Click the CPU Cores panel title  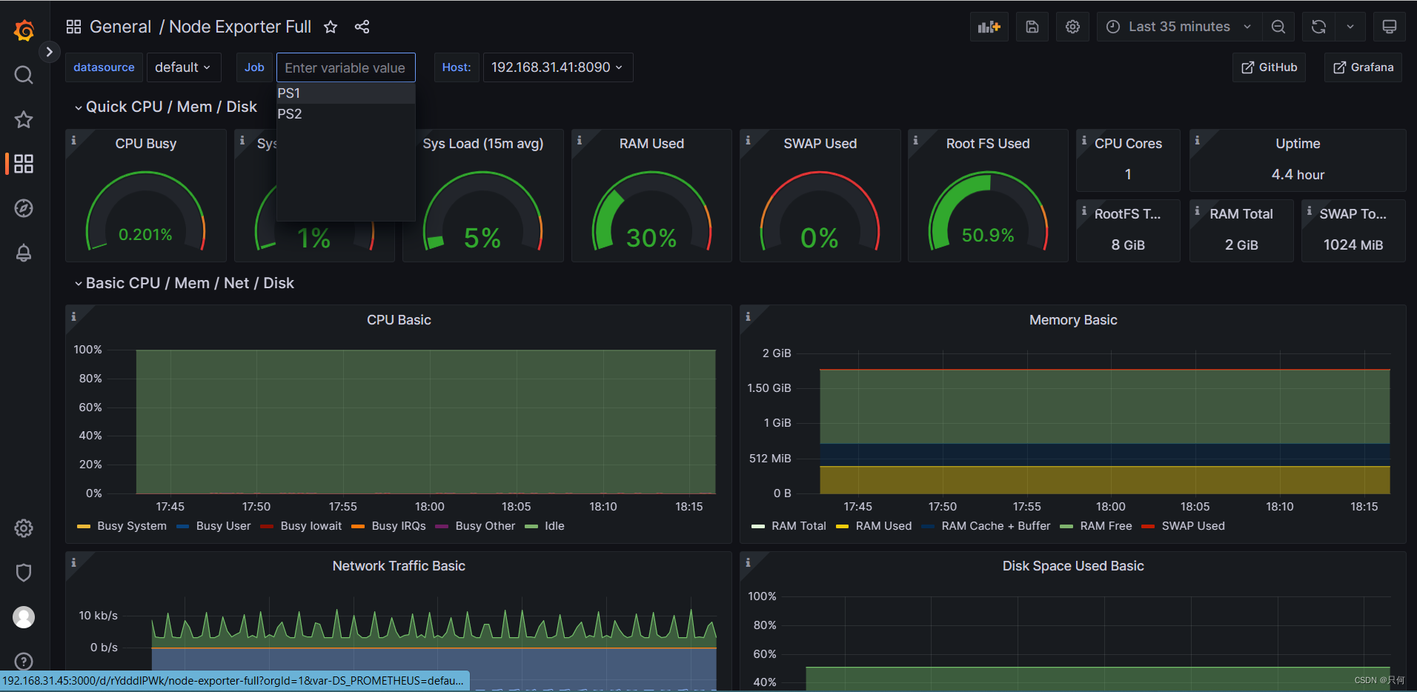pyautogui.click(x=1128, y=144)
